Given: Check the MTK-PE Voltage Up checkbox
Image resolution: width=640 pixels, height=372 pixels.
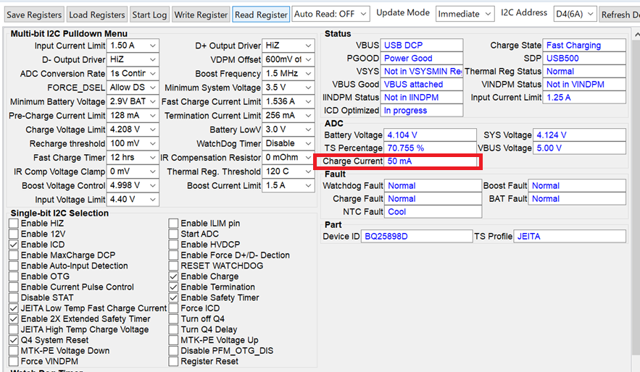Looking at the screenshot, I should tap(173, 340).
